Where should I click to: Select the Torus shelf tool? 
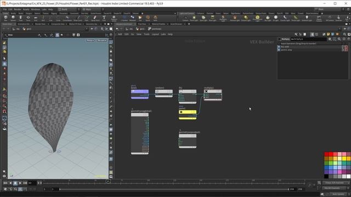(x=28, y=18)
